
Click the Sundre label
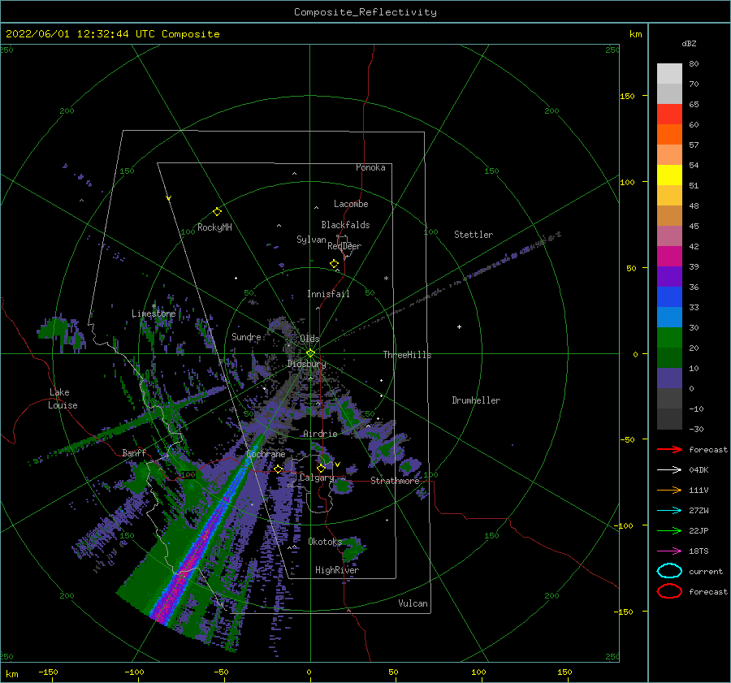[246, 336]
